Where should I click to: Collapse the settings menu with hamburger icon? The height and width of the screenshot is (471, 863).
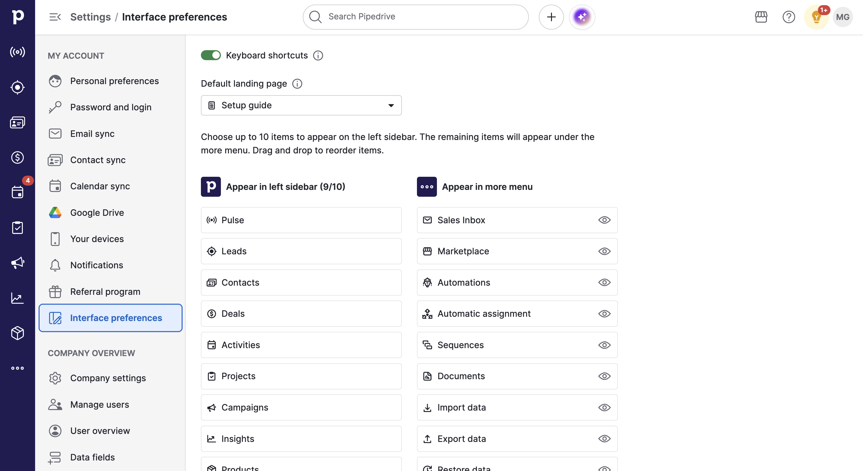pos(55,17)
